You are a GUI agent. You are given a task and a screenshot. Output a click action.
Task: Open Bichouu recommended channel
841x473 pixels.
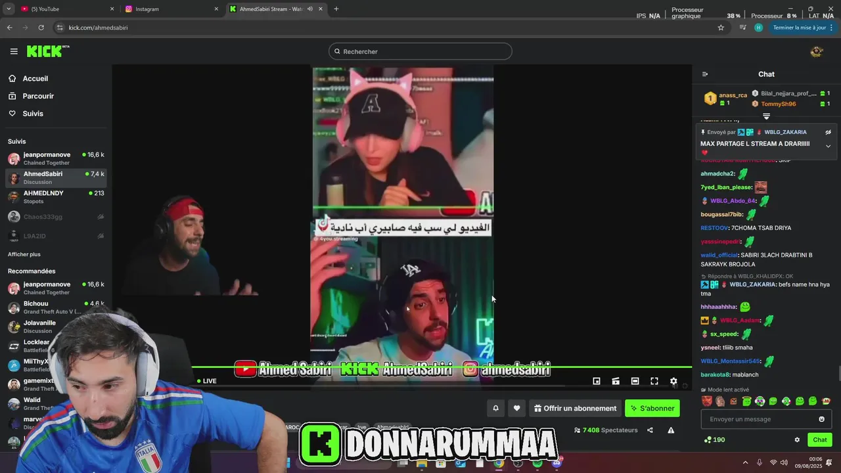pyautogui.click(x=56, y=307)
